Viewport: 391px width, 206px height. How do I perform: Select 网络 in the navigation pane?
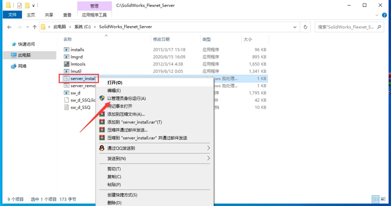tap(22, 66)
